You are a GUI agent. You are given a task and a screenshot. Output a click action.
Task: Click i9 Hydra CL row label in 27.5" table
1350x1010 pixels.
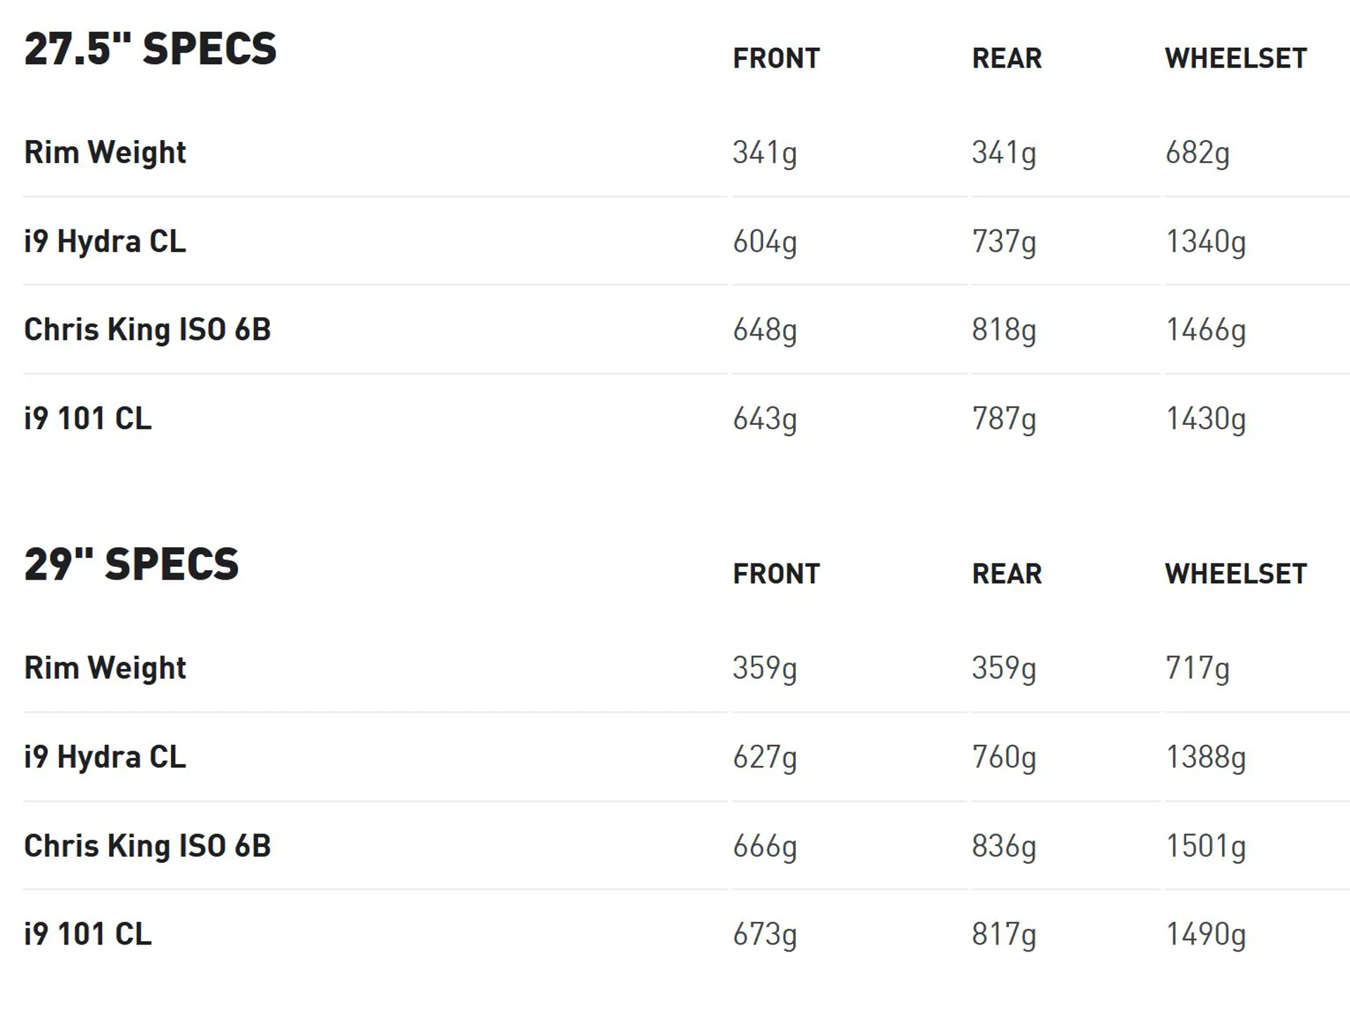click(x=105, y=243)
